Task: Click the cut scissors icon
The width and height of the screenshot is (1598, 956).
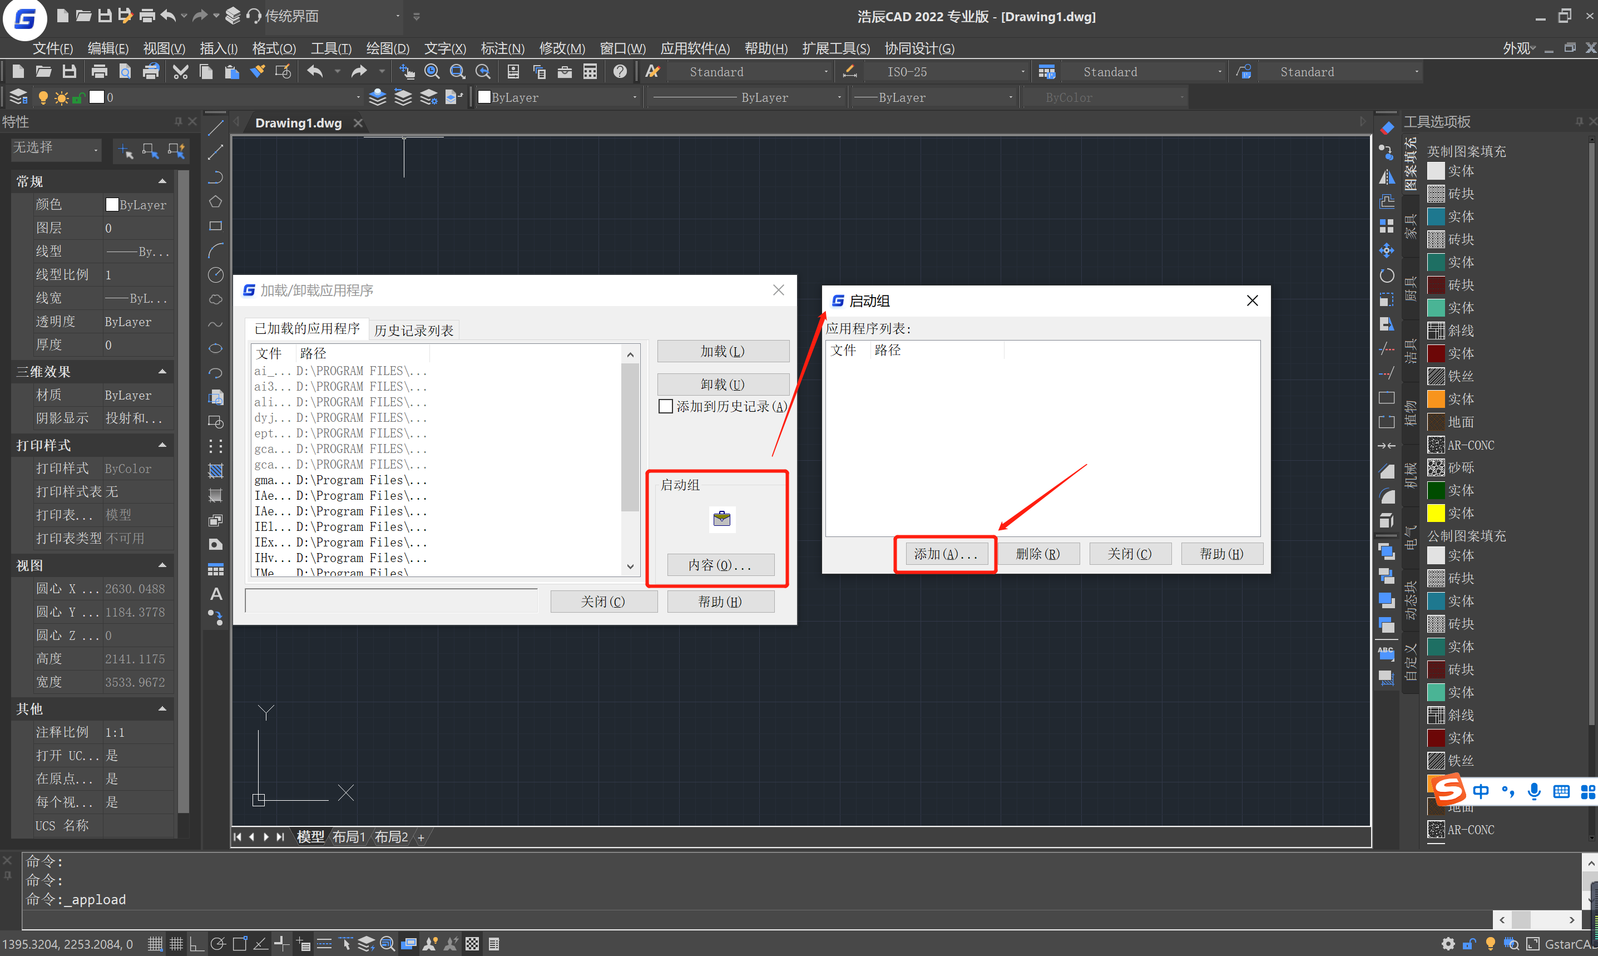Action: pyautogui.click(x=180, y=72)
